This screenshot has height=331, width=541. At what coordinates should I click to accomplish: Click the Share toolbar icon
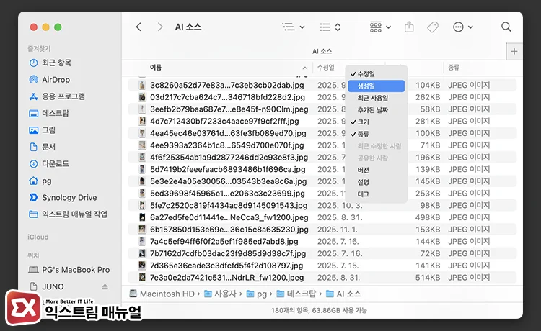click(x=409, y=27)
